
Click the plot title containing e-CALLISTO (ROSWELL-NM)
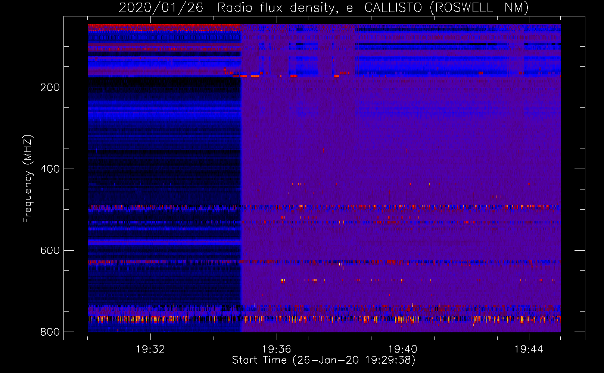[324, 7]
